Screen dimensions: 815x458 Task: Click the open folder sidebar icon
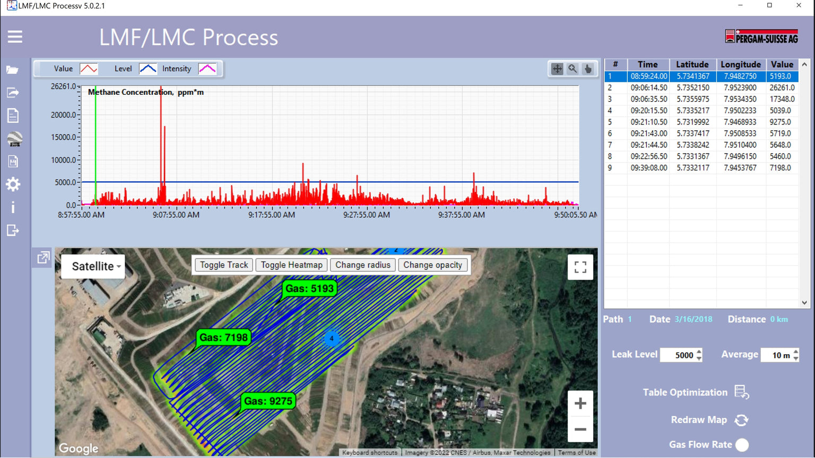(13, 70)
